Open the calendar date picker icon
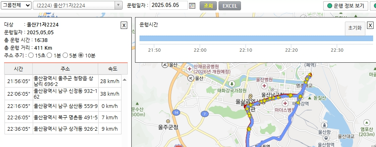This screenshot has width=376, height=147. [x=192, y=6]
